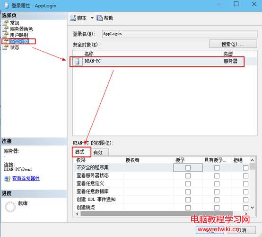Click the 授予 column header
This screenshot has width=262, height=237.
click(180, 160)
